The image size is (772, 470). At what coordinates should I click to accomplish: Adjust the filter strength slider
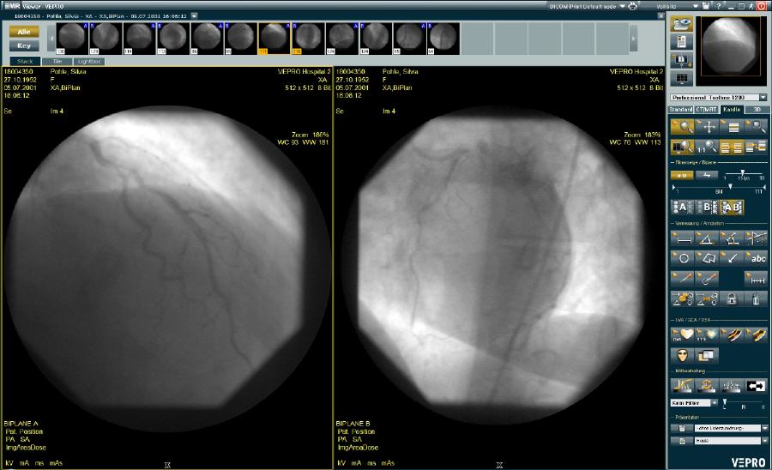(x=725, y=403)
